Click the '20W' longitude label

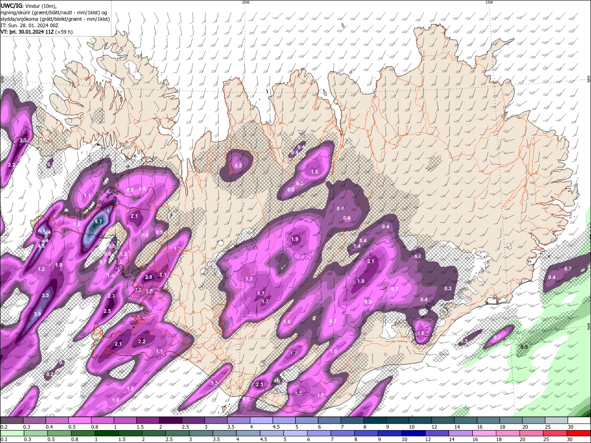point(246,2)
